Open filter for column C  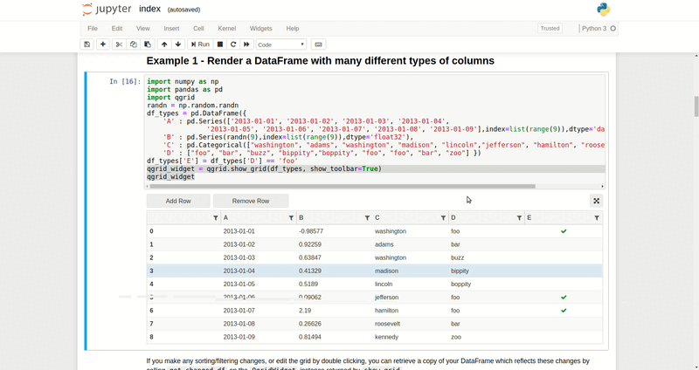443,218
